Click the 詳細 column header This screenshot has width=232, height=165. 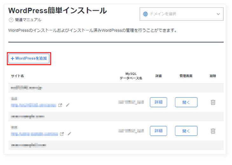tap(159, 76)
